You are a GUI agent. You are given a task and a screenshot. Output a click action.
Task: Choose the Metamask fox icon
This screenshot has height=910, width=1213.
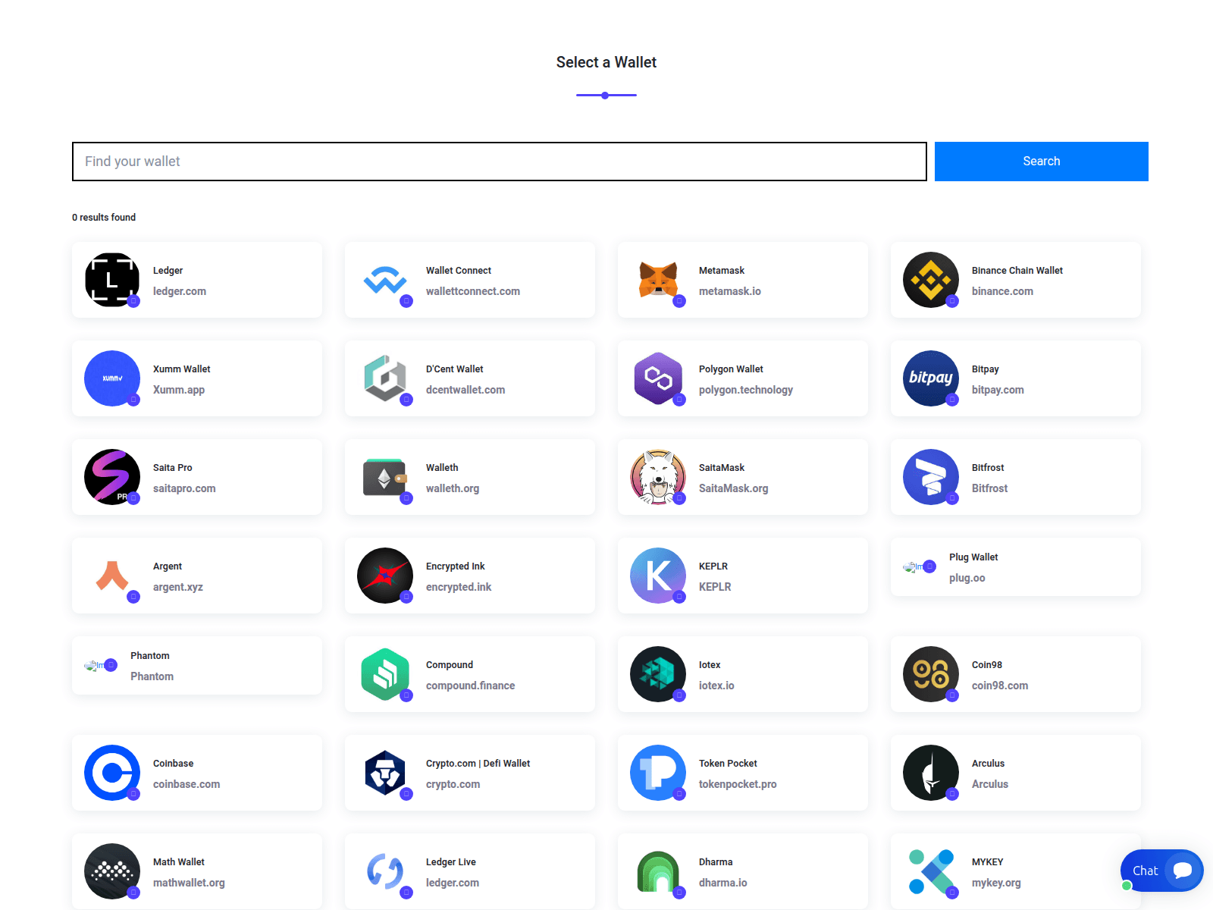pos(658,280)
